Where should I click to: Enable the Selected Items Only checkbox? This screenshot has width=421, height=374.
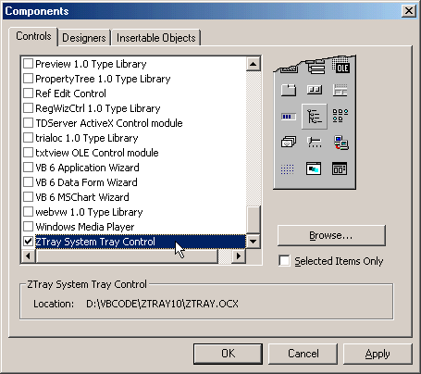pyautogui.click(x=284, y=260)
